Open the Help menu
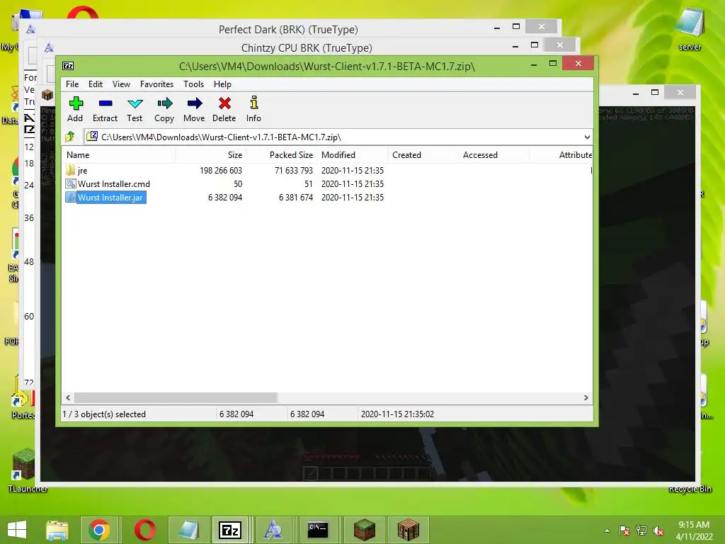The width and height of the screenshot is (725, 544). click(x=222, y=84)
